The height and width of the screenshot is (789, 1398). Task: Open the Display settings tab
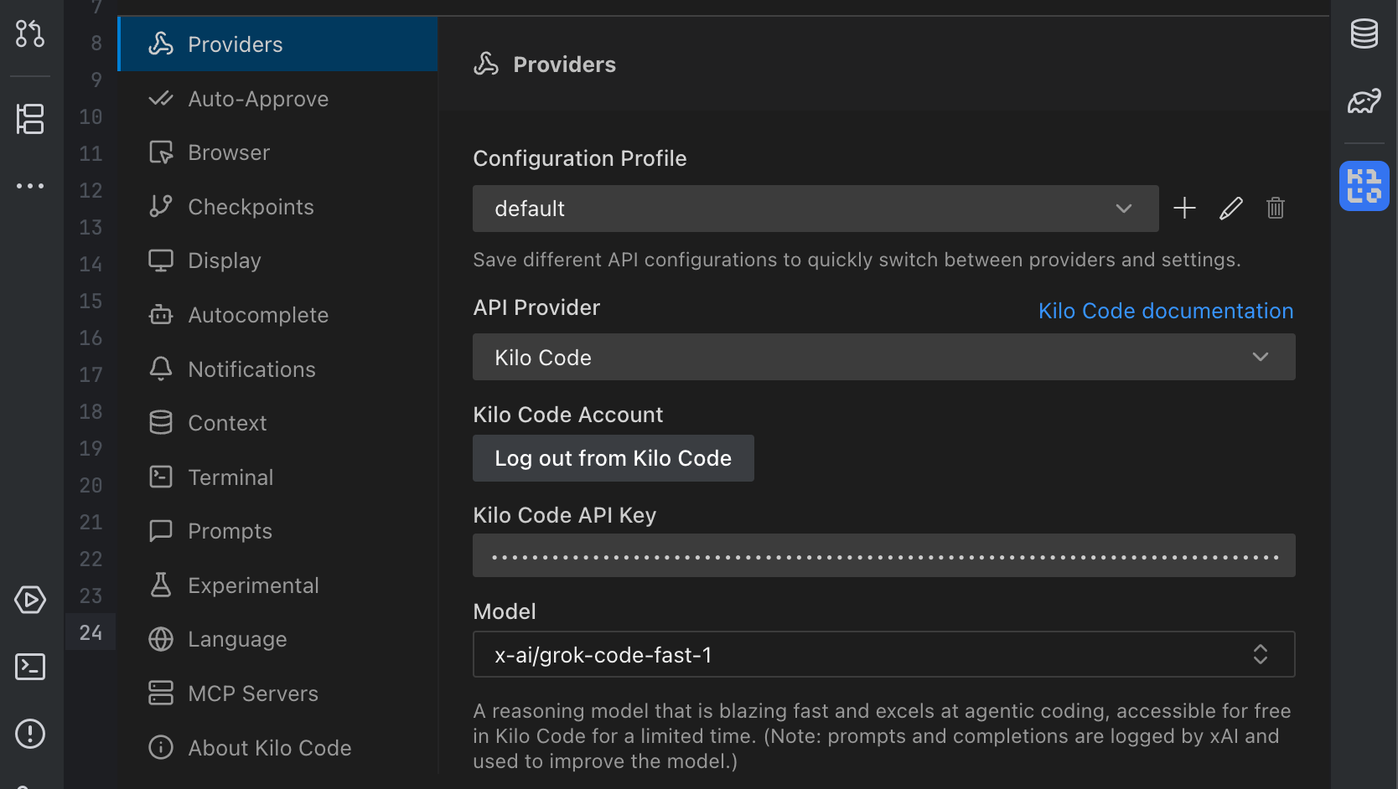[x=278, y=260]
